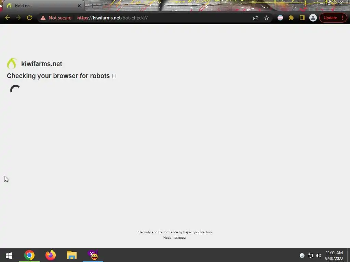This screenshot has height=262, width=350.
Task: Bookmark this page with the star
Action: tap(267, 18)
